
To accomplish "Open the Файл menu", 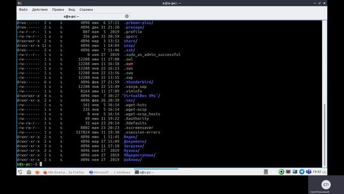I will tap(23, 10).
